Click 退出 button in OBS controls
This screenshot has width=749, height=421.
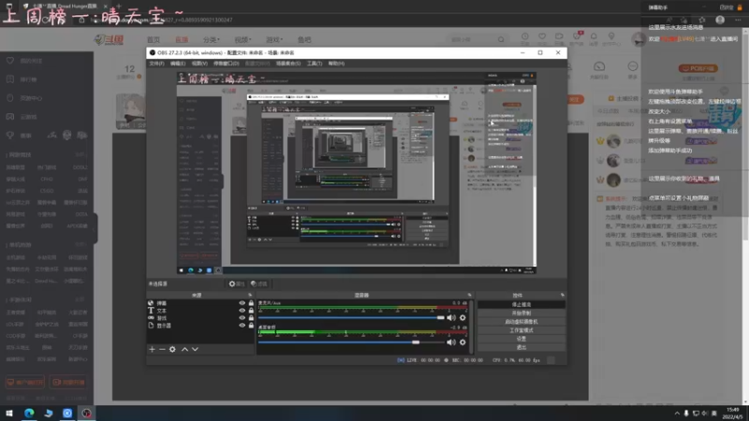(x=521, y=347)
